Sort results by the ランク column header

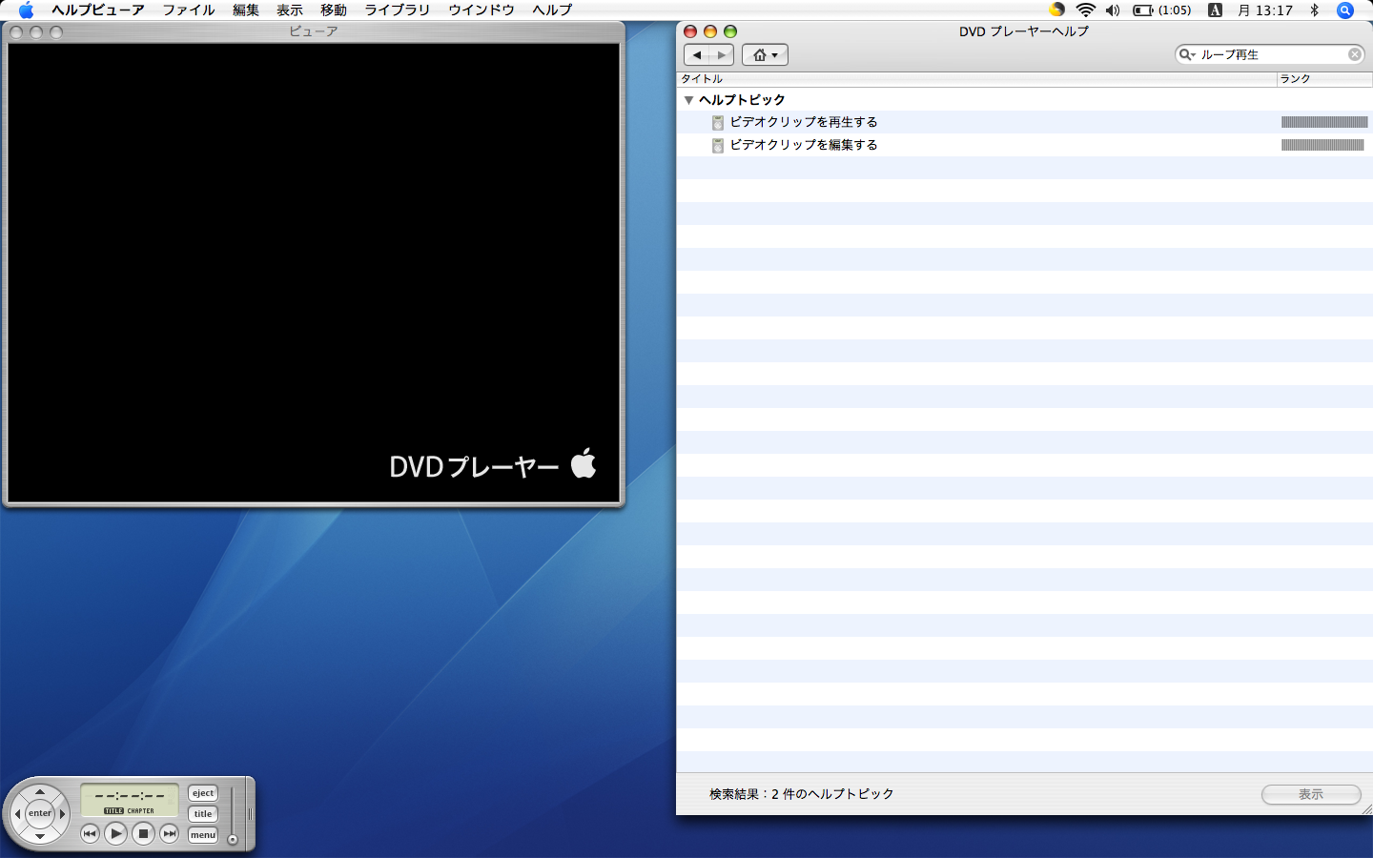[x=1324, y=79]
